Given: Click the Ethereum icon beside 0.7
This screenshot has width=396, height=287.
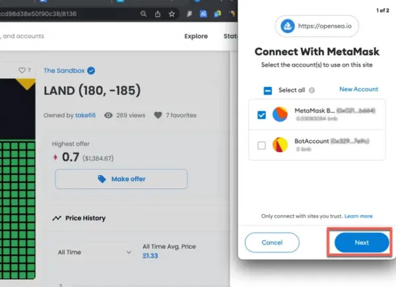Looking at the screenshot, I should click(55, 157).
